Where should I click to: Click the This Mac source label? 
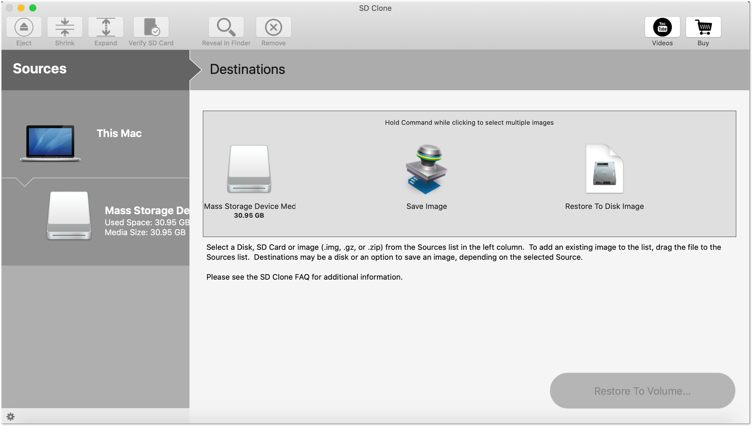pyautogui.click(x=119, y=133)
